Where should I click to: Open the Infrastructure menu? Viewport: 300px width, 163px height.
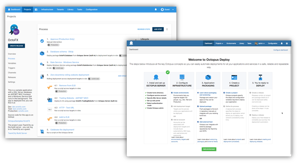pyautogui.click(x=47, y=9)
